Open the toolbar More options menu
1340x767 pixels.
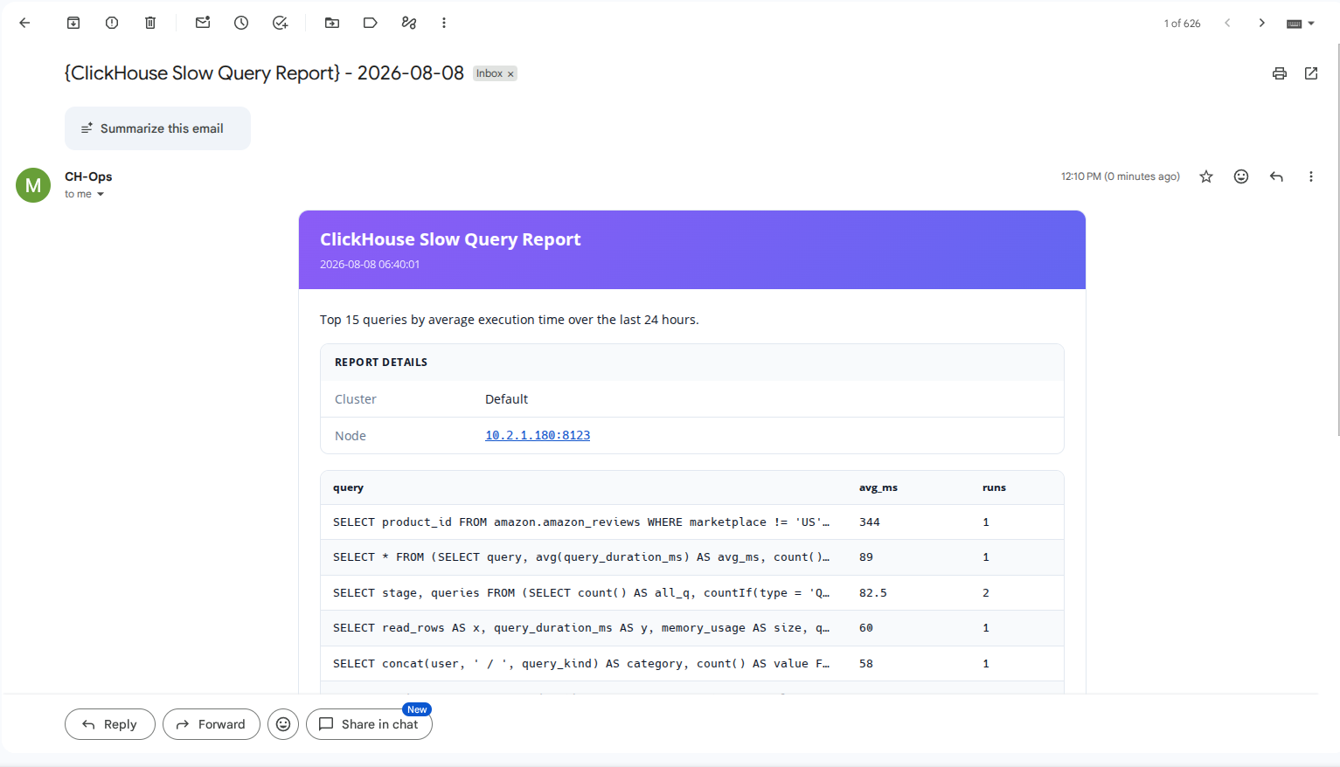pos(444,23)
